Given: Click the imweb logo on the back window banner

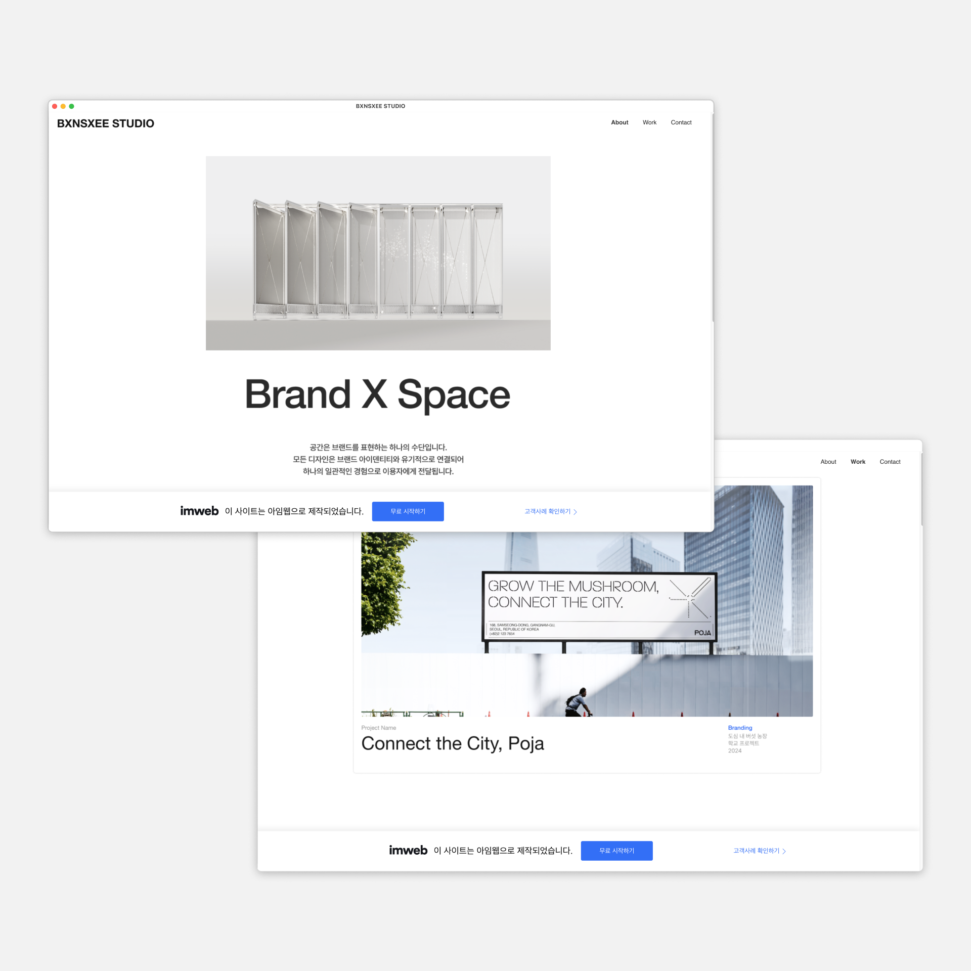Looking at the screenshot, I should [408, 850].
